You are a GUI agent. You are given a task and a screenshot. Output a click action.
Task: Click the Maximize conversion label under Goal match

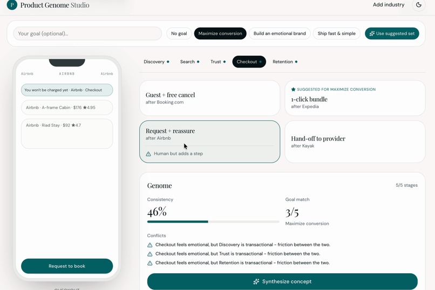pyautogui.click(x=307, y=224)
